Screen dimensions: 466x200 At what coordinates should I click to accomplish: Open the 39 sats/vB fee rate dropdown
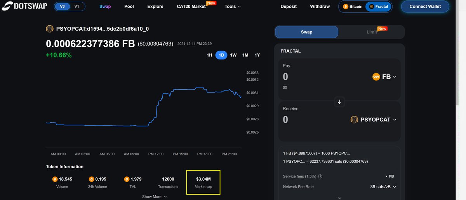tap(383, 187)
